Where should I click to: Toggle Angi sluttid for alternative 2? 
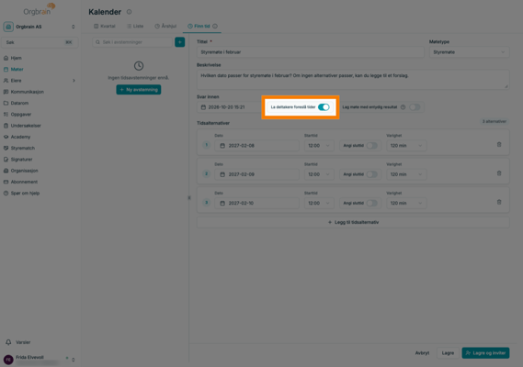pyautogui.click(x=372, y=174)
